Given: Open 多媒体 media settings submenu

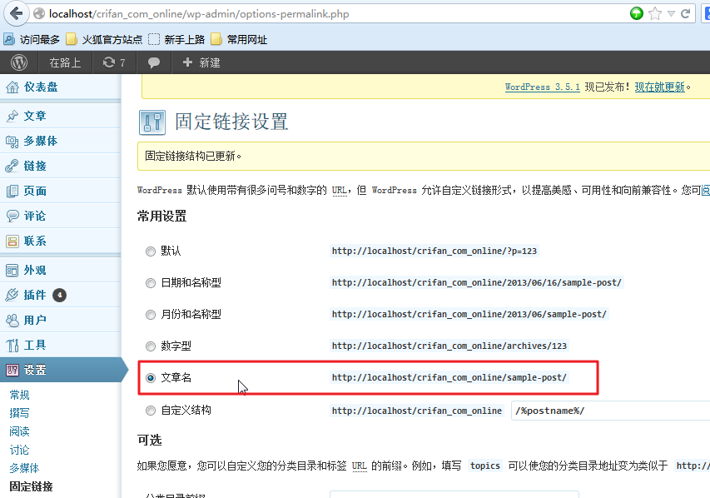Looking at the screenshot, I should [24, 468].
